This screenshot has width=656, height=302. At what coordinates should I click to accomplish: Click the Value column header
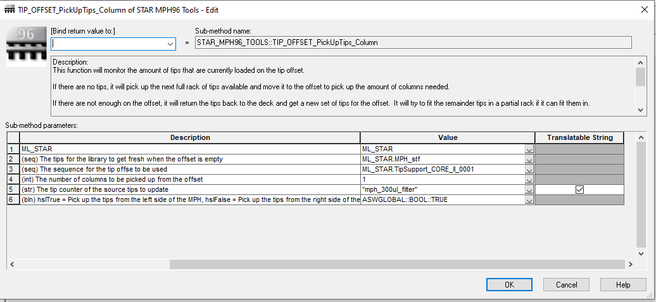447,137
